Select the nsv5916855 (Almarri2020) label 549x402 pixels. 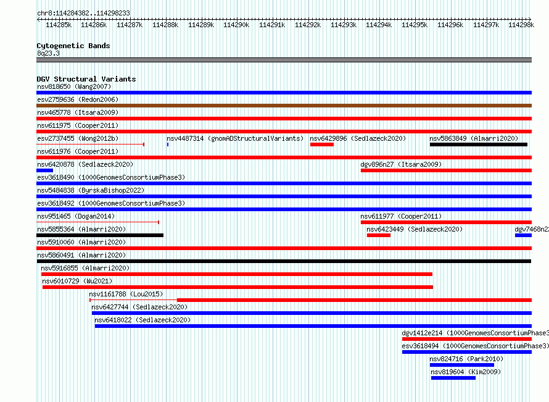pos(85,268)
